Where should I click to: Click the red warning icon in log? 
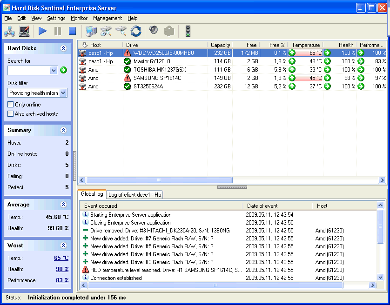coord(85,270)
